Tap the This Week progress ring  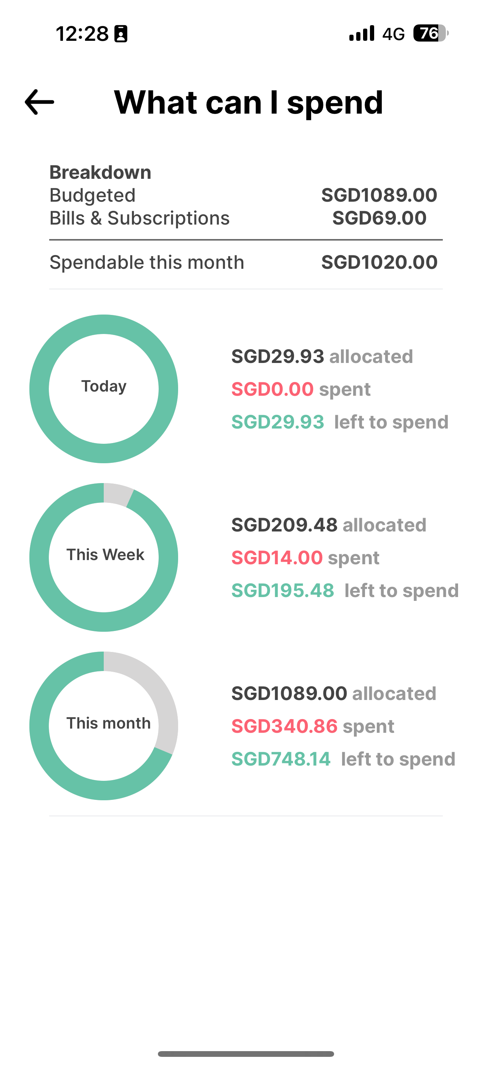pos(103,557)
